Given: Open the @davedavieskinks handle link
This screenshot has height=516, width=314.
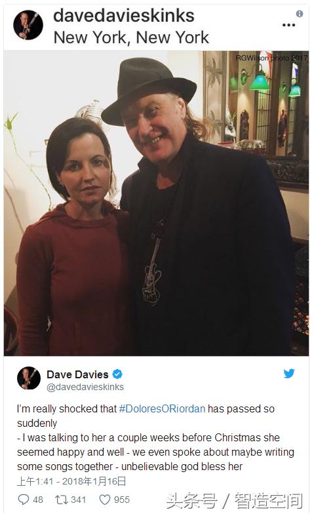Looking at the screenshot, I should (x=85, y=387).
